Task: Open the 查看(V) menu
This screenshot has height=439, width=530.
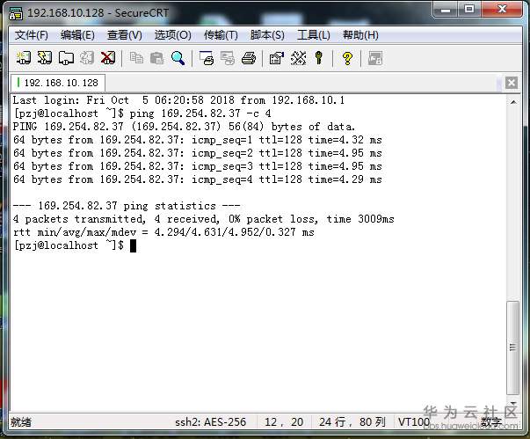Action: tap(125, 35)
